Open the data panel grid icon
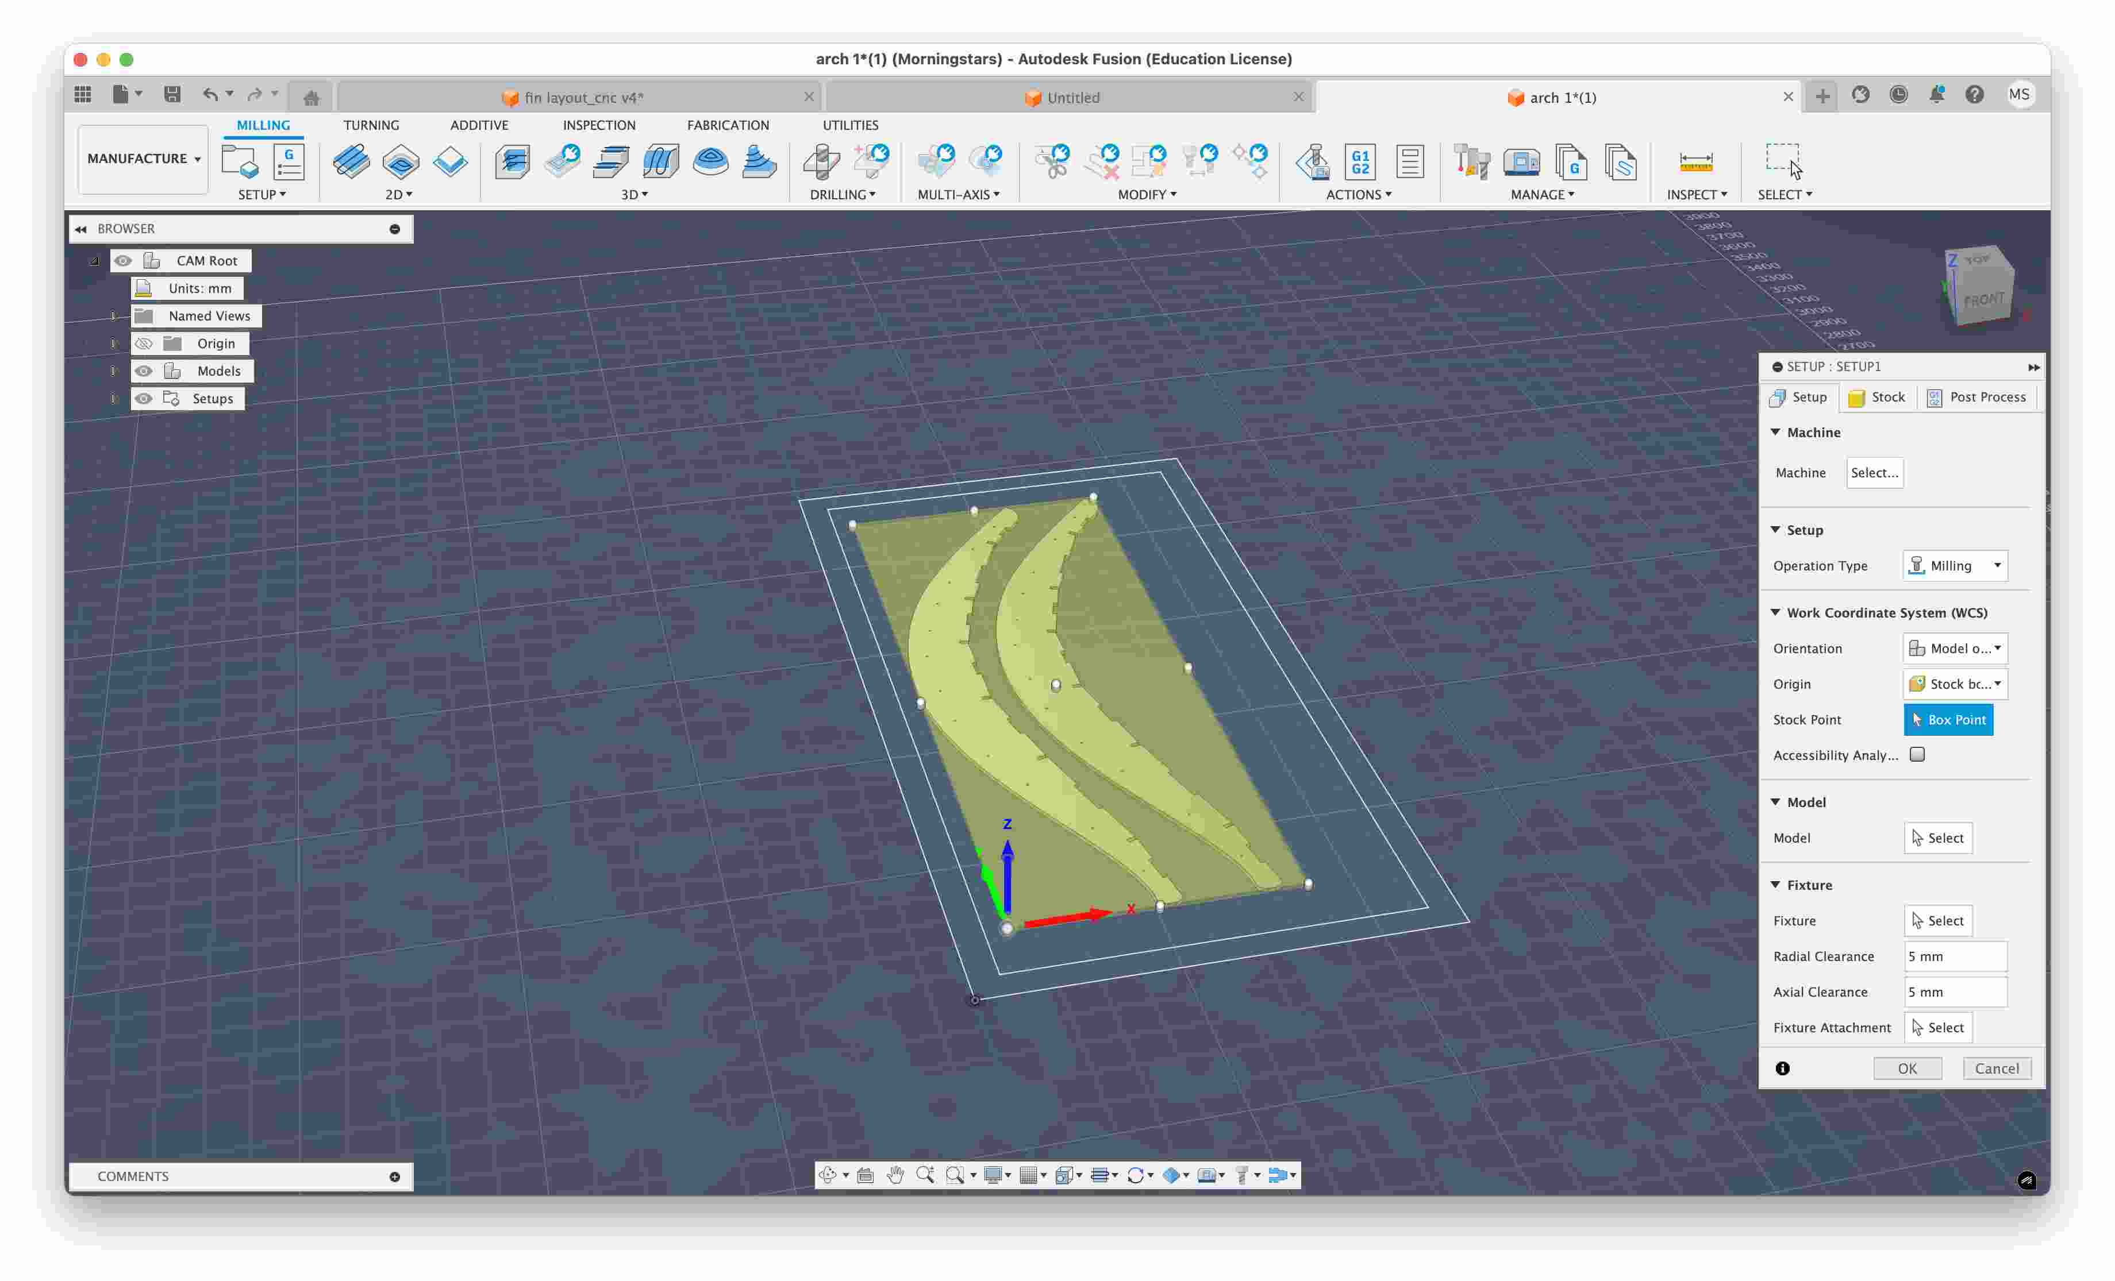This screenshot has width=2115, height=1281. (x=82, y=95)
